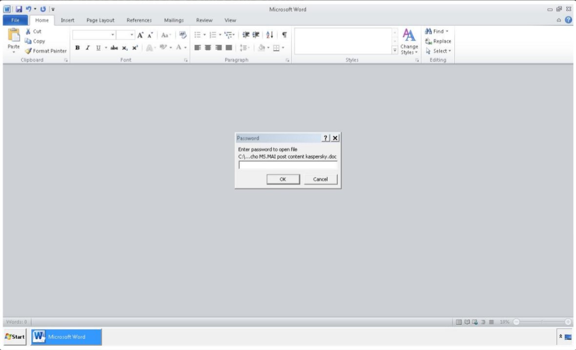Viewport: 576px width, 350px height.
Task: Click OK in the Password dialog
Action: [x=283, y=179]
